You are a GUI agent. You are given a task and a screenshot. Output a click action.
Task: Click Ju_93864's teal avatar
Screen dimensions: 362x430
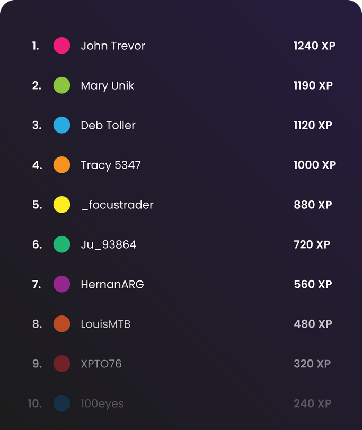(x=61, y=244)
